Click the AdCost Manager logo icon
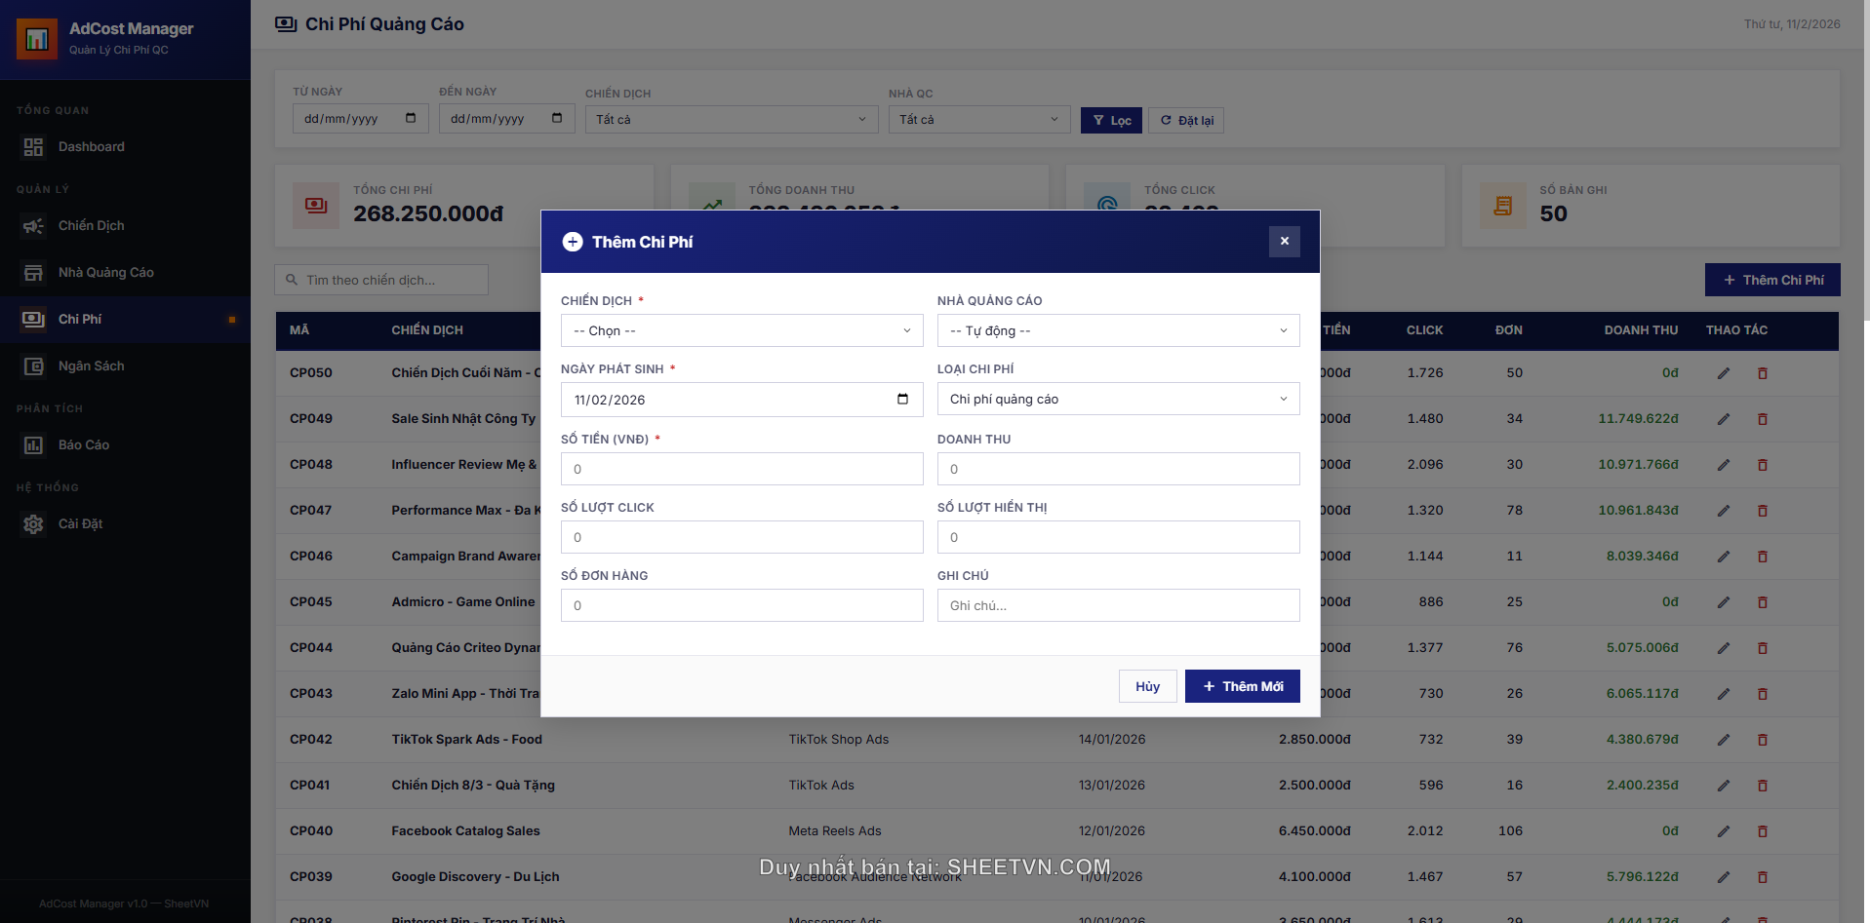Screen dimensions: 1870x923 pyautogui.click(x=36, y=39)
